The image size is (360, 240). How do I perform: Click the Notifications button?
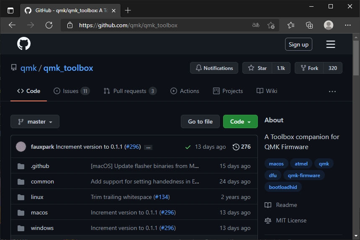[214, 68]
